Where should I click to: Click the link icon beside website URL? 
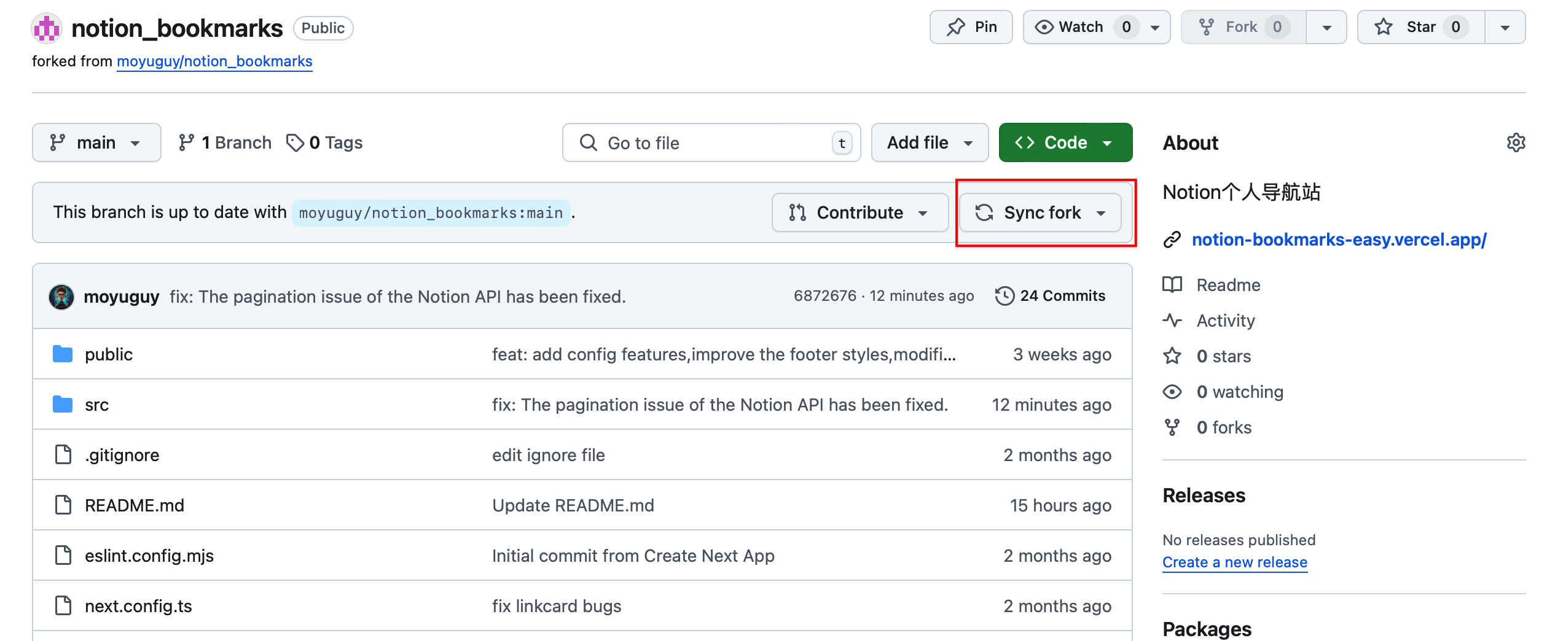(1172, 239)
